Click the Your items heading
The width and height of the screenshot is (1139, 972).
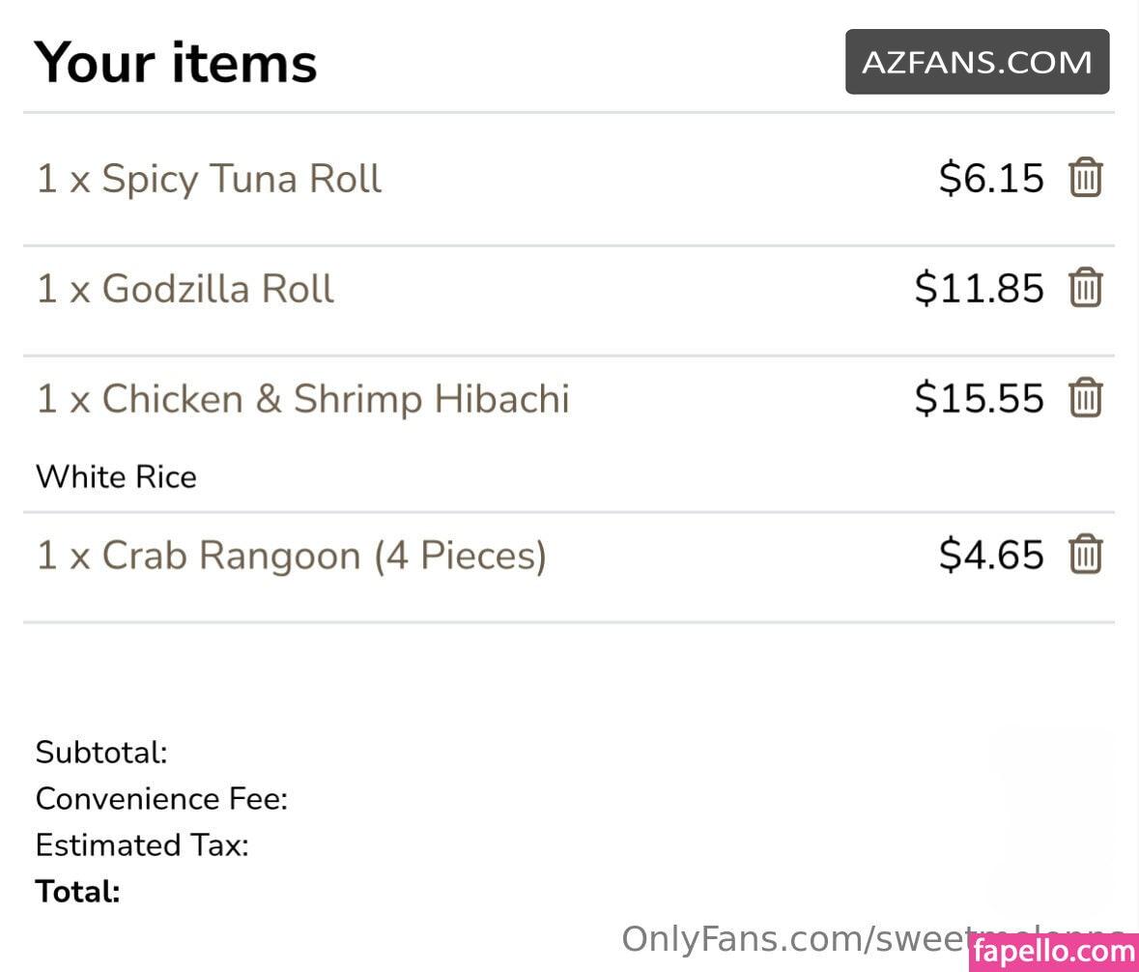pos(175,63)
